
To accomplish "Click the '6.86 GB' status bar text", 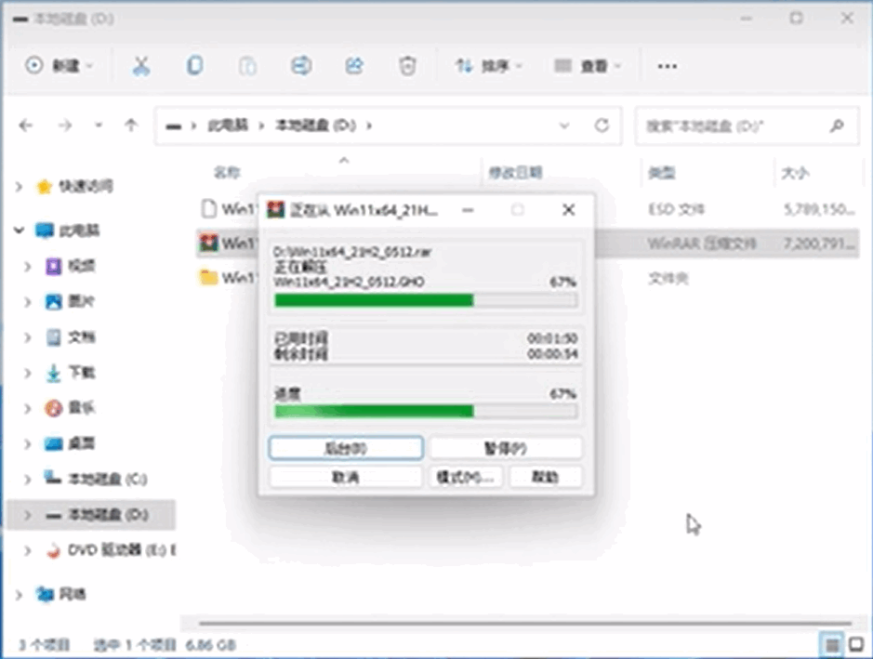I will coord(210,645).
